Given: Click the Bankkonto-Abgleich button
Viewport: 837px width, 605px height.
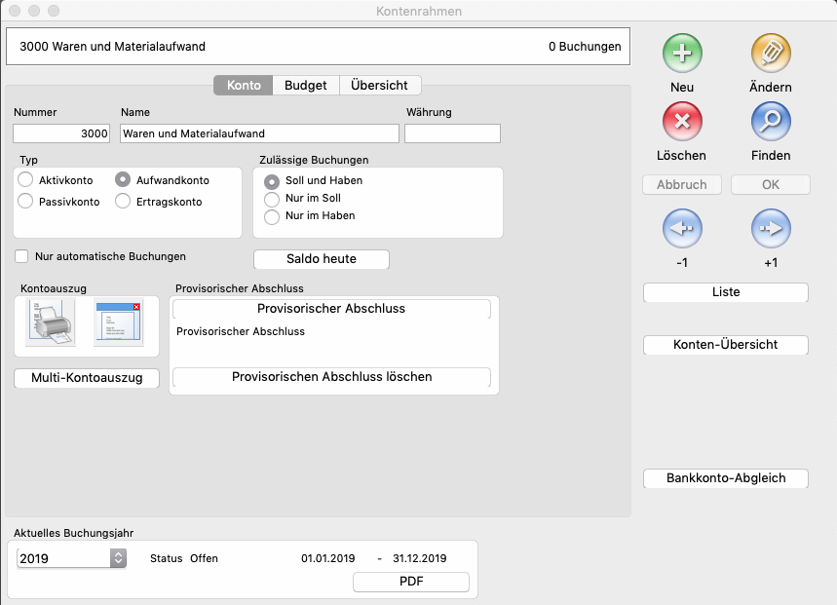Looking at the screenshot, I should (725, 478).
